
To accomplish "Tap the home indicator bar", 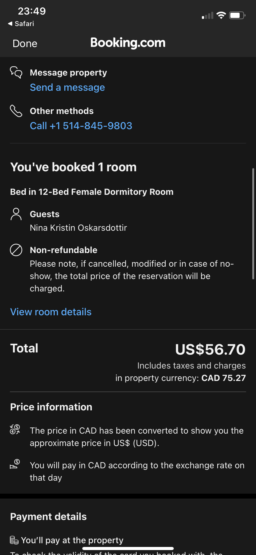I will [128, 548].
